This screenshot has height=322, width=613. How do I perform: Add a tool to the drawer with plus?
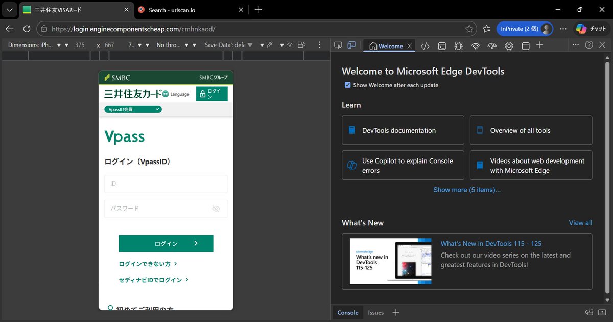pos(395,312)
